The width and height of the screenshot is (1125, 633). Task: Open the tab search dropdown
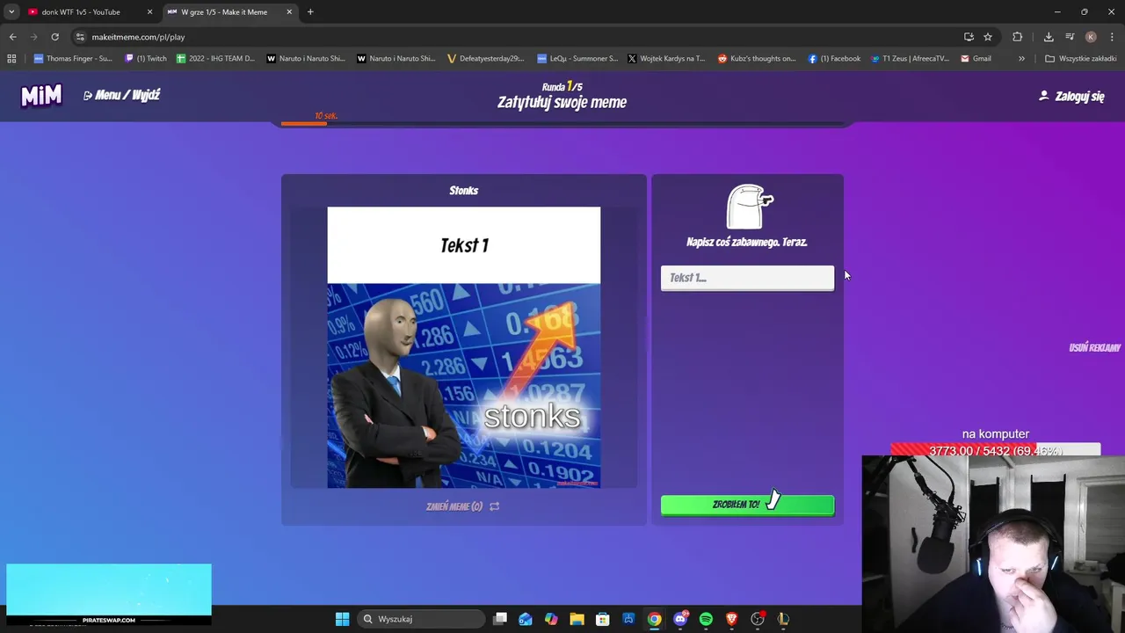pos(11,12)
